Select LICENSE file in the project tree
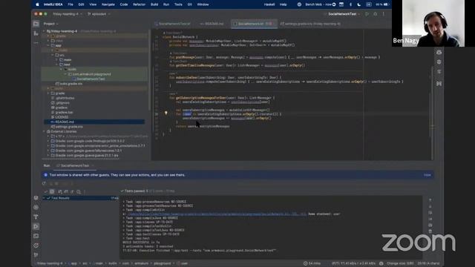Viewport: 475px width, 267px height. pyautogui.click(x=62, y=117)
